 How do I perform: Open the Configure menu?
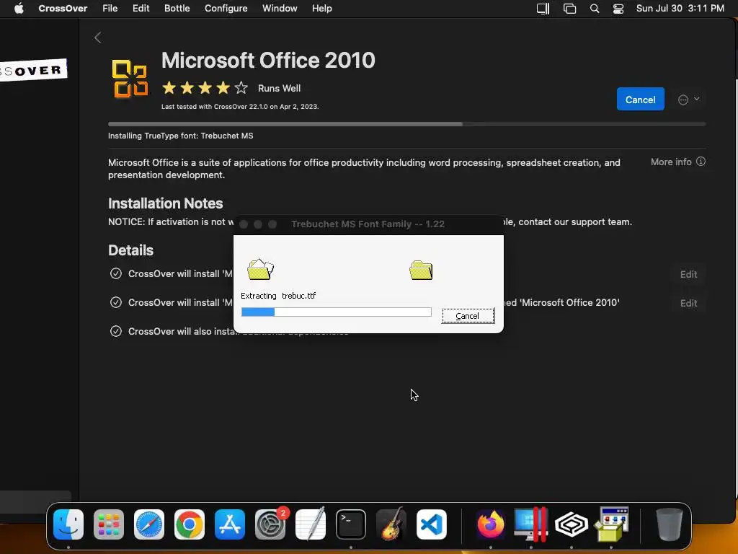click(226, 9)
